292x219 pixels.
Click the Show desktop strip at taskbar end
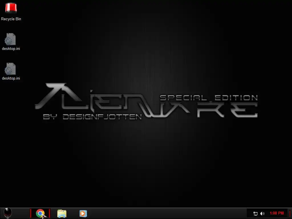pos(290,213)
